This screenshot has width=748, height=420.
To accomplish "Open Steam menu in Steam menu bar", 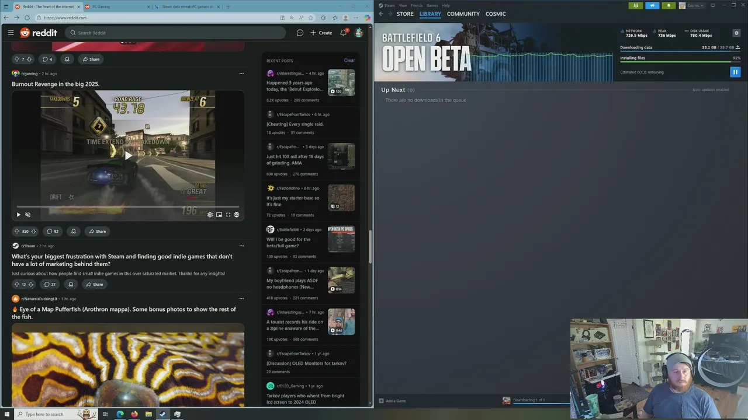I will coord(389,5).
